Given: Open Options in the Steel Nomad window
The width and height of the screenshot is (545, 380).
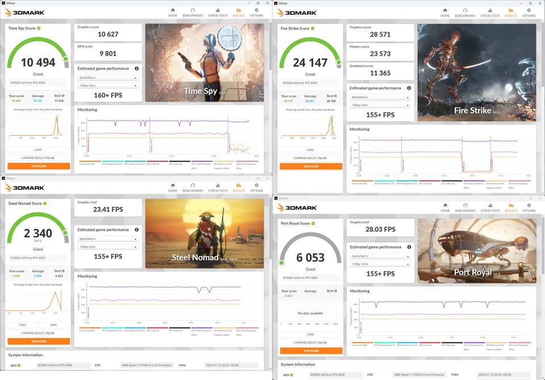Looking at the screenshot, I should point(257,188).
